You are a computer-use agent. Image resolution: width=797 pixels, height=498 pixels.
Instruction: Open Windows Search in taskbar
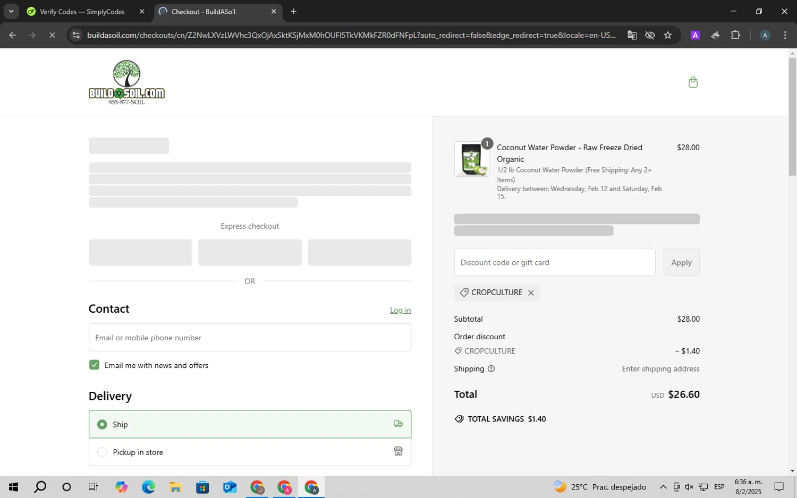point(40,487)
